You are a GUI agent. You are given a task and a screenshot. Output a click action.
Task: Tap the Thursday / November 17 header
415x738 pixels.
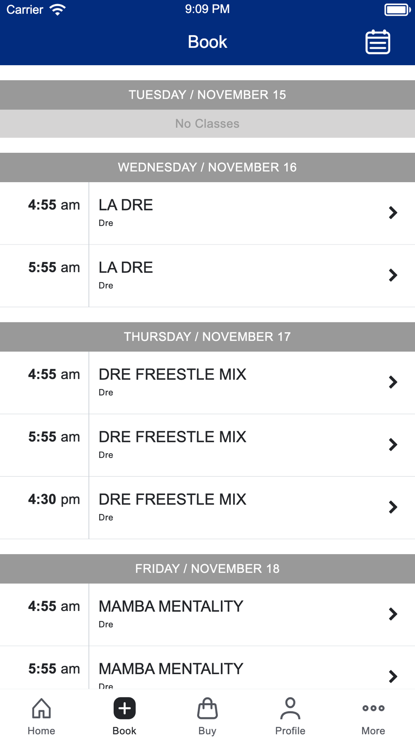[x=207, y=337]
